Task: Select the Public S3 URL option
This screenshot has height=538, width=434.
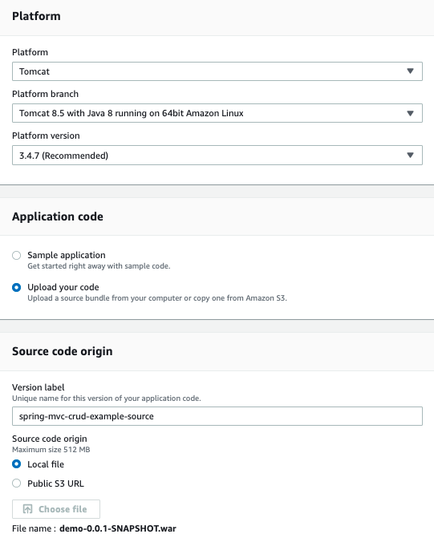Action: 17,483
